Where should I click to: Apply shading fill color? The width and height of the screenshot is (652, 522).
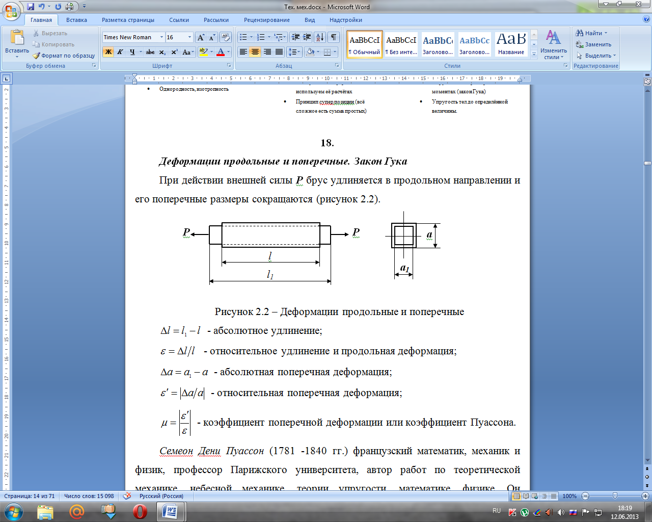pos(310,52)
